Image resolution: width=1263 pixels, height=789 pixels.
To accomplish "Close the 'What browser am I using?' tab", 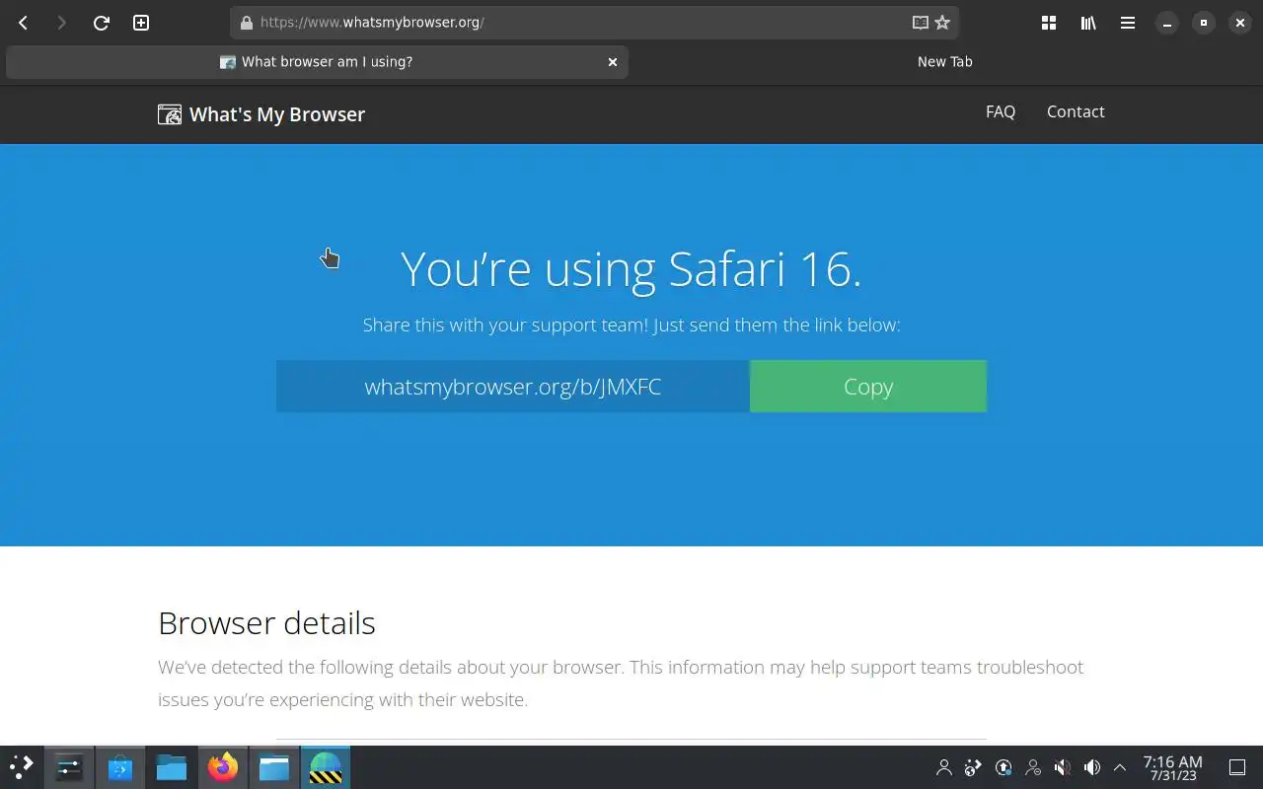I will click(613, 62).
